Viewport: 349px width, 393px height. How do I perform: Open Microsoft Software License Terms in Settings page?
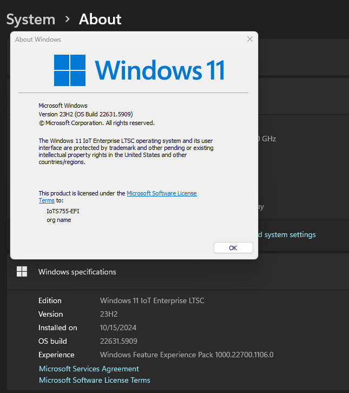(95, 380)
